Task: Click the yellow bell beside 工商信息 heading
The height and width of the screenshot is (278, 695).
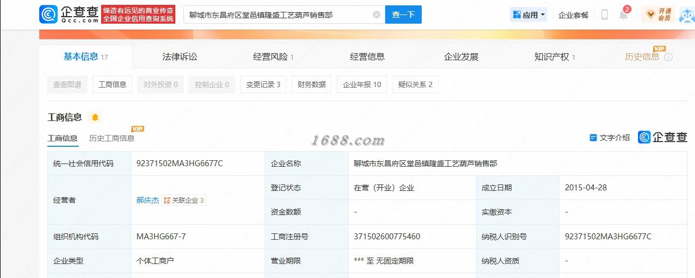Action: (95, 117)
